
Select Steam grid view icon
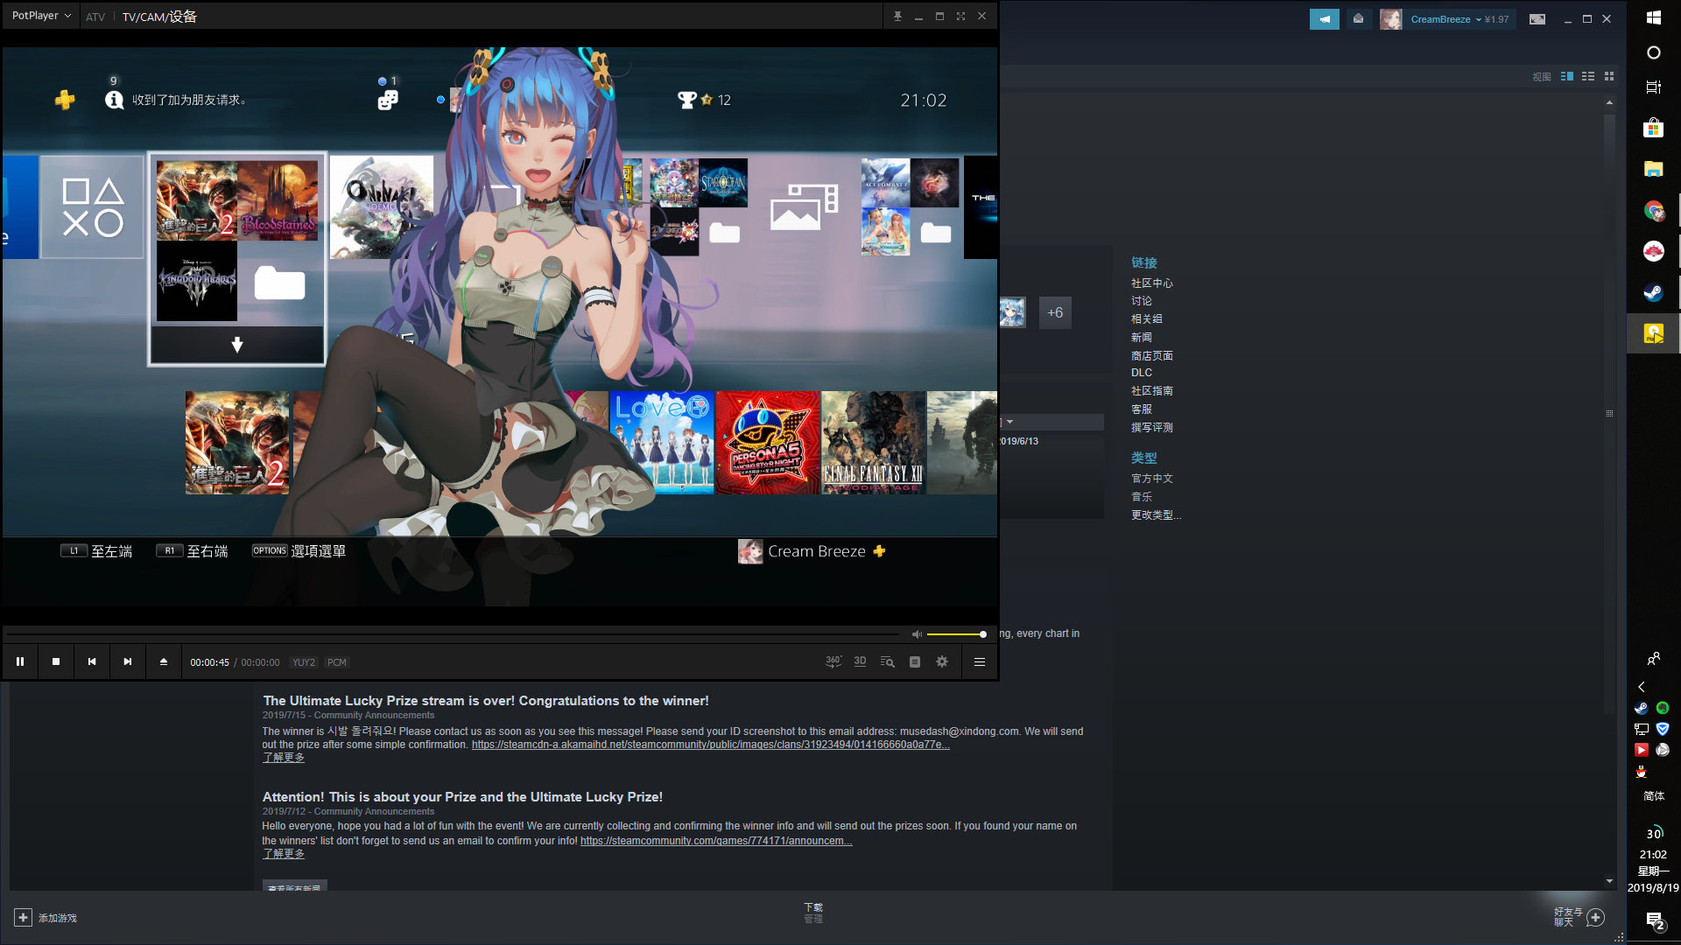(1609, 76)
